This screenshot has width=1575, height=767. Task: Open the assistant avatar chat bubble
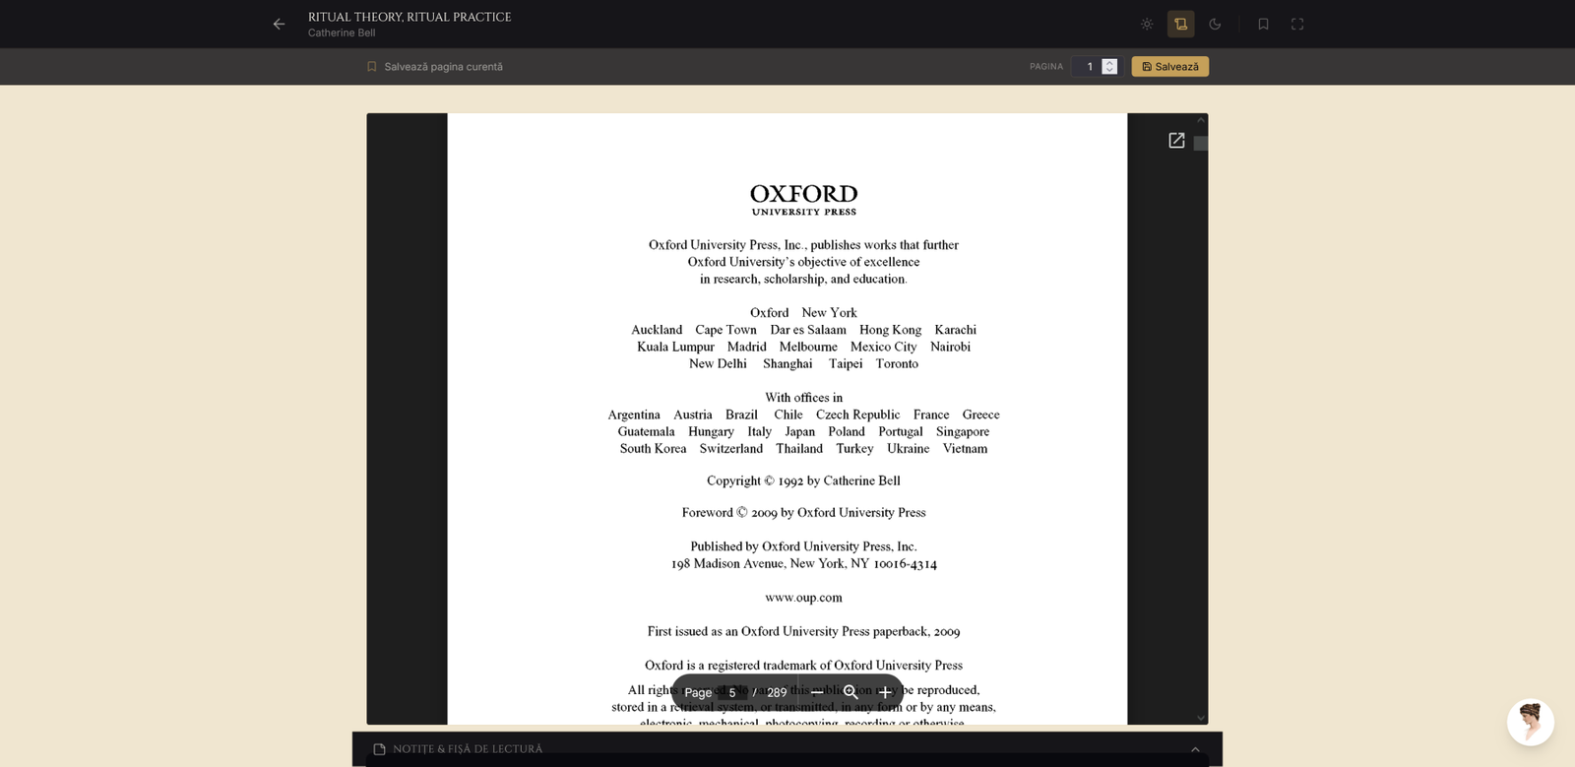[1531, 722]
